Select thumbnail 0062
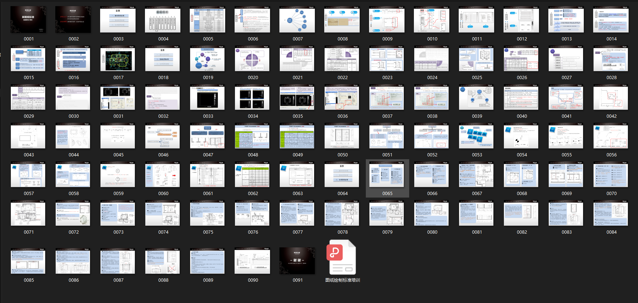 click(252, 174)
